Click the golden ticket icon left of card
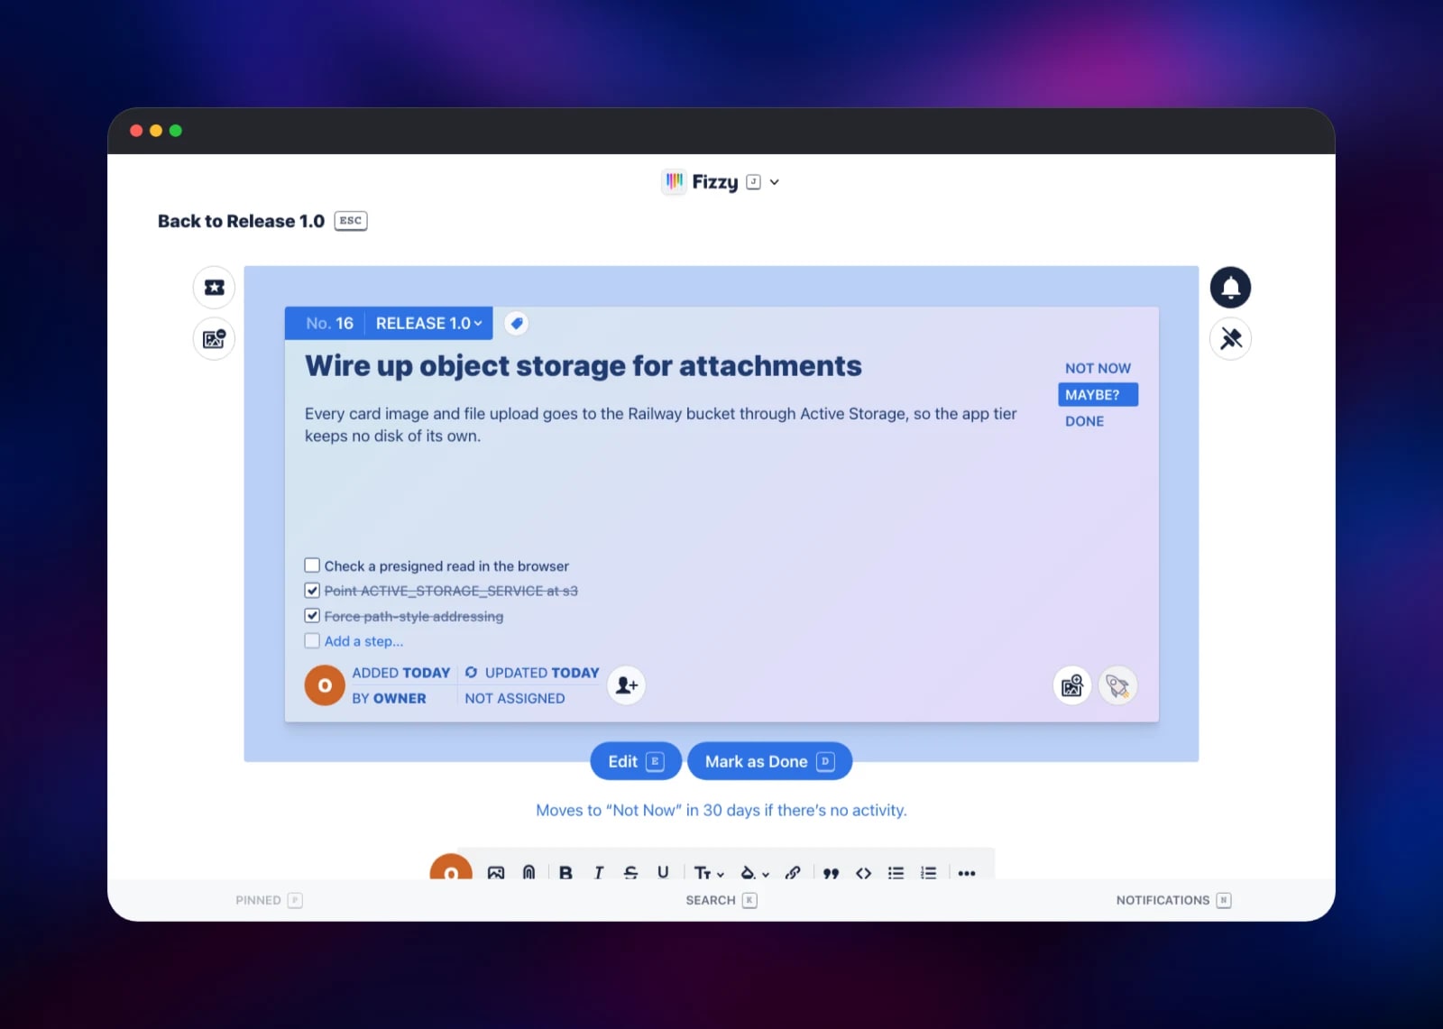 coord(214,288)
